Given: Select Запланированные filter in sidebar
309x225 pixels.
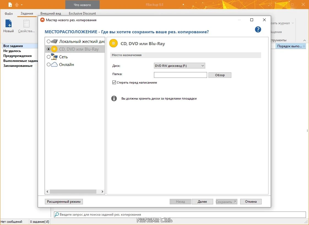Looking at the screenshot, I should [18, 66].
